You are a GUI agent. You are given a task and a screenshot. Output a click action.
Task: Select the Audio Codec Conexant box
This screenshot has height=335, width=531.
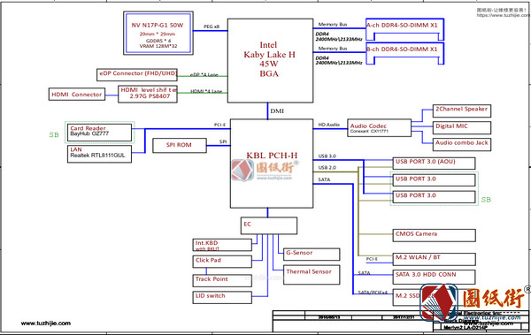point(380,128)
